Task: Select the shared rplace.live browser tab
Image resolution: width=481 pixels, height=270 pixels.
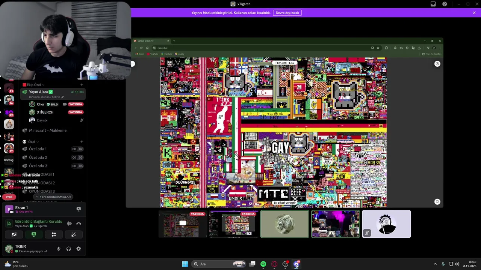Action: (x=152, y=41)
